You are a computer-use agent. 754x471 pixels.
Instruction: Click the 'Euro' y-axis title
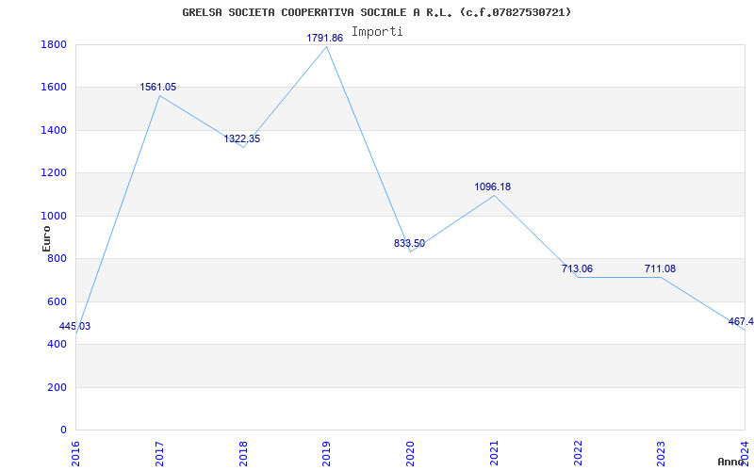[46, 239]
